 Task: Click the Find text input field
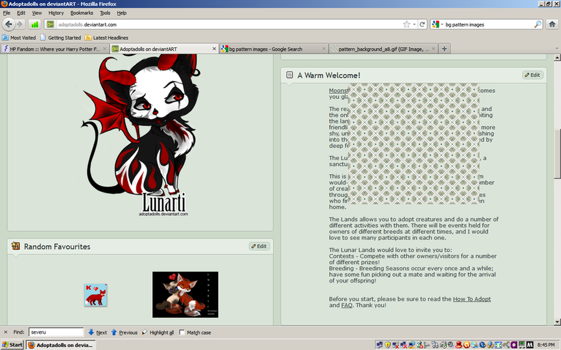(x=56, y=332)
